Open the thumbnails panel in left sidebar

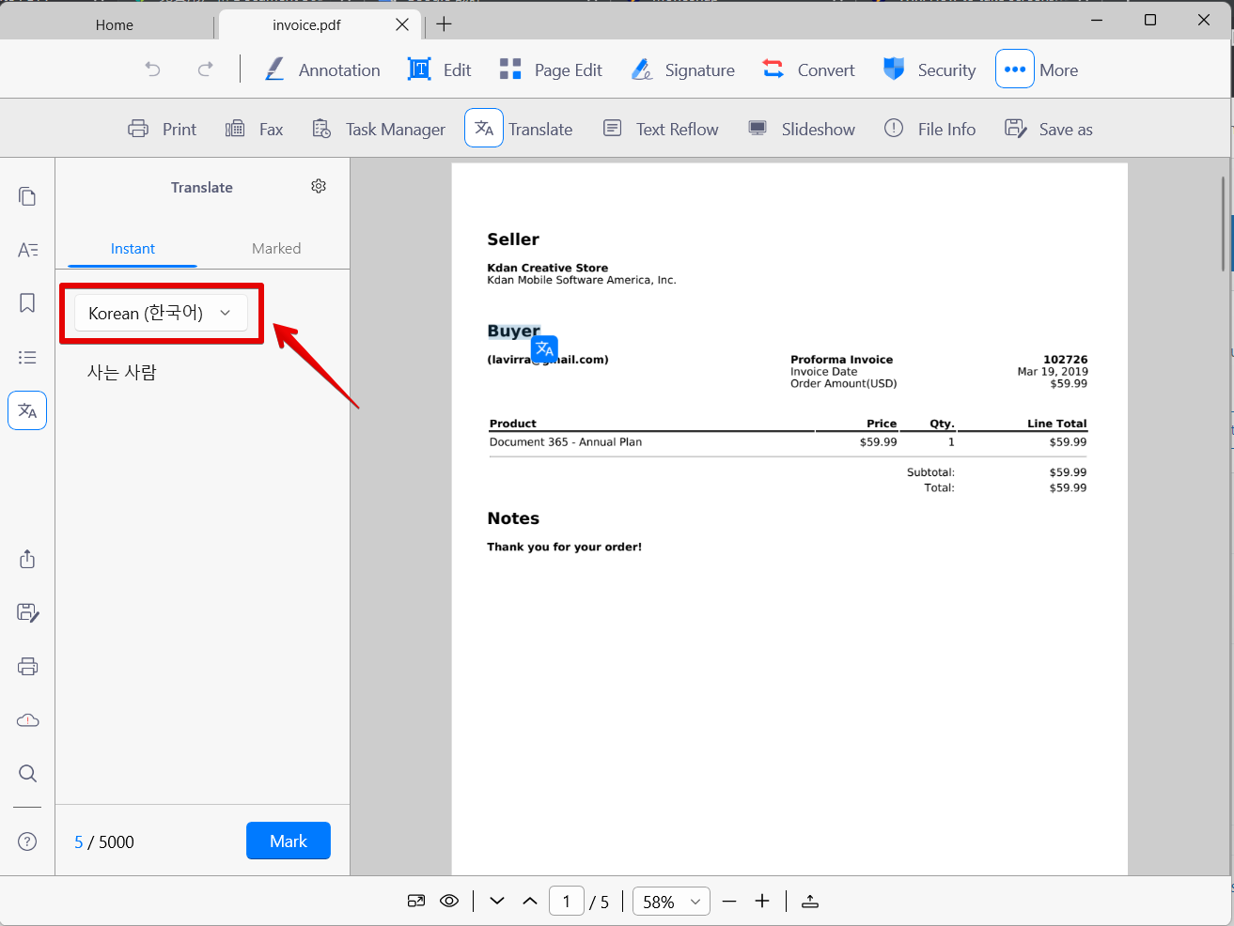tap(27, 196)
